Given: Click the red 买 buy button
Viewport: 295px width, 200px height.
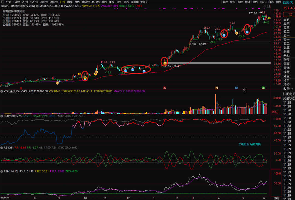Looking at the screenshot, I should 290,14.
